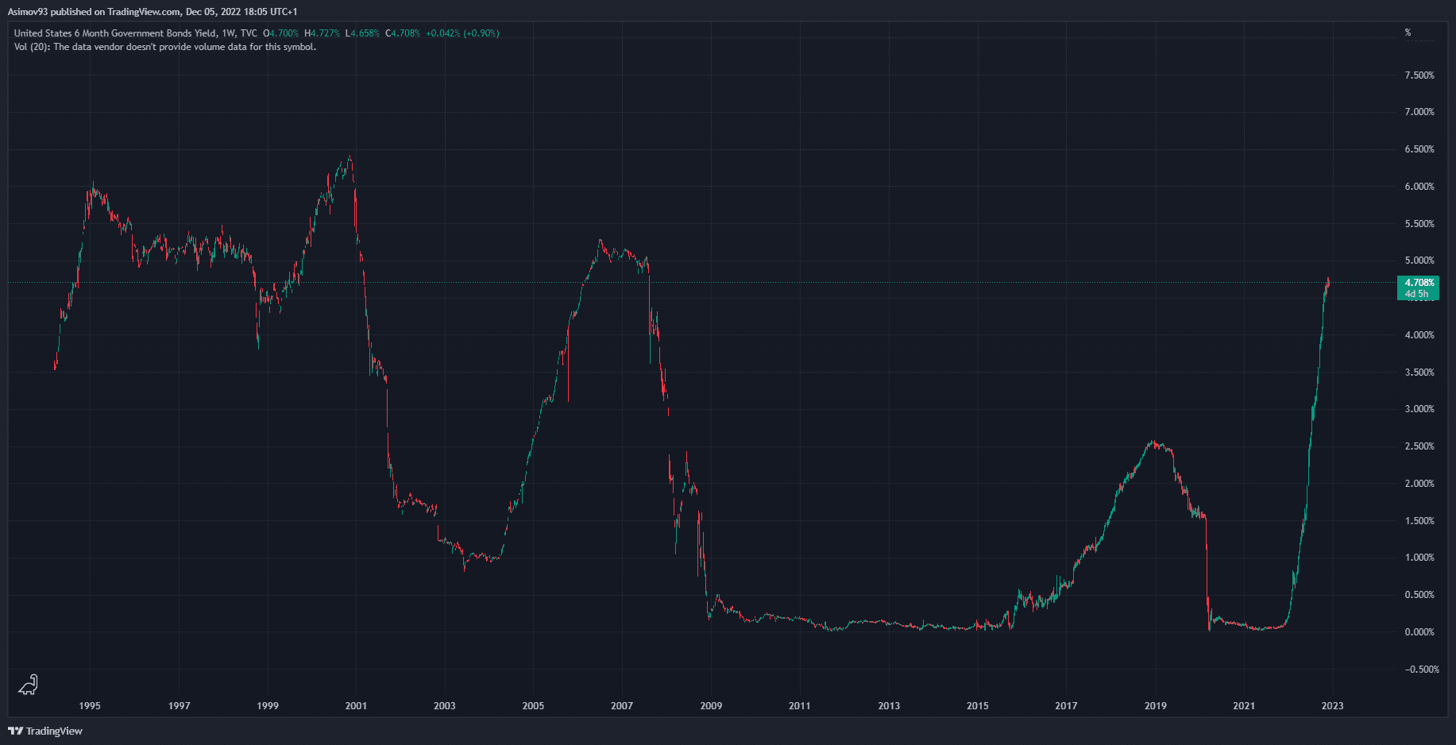1456x745 pixels.
Task: Click the 2015 label on time axis
Action: pyautogui.click(x=977, y=705)
